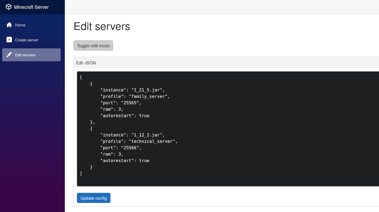Click the Edit JSON panel header
The width and height of the screenshot is (379, 212).
click(86, 63)
